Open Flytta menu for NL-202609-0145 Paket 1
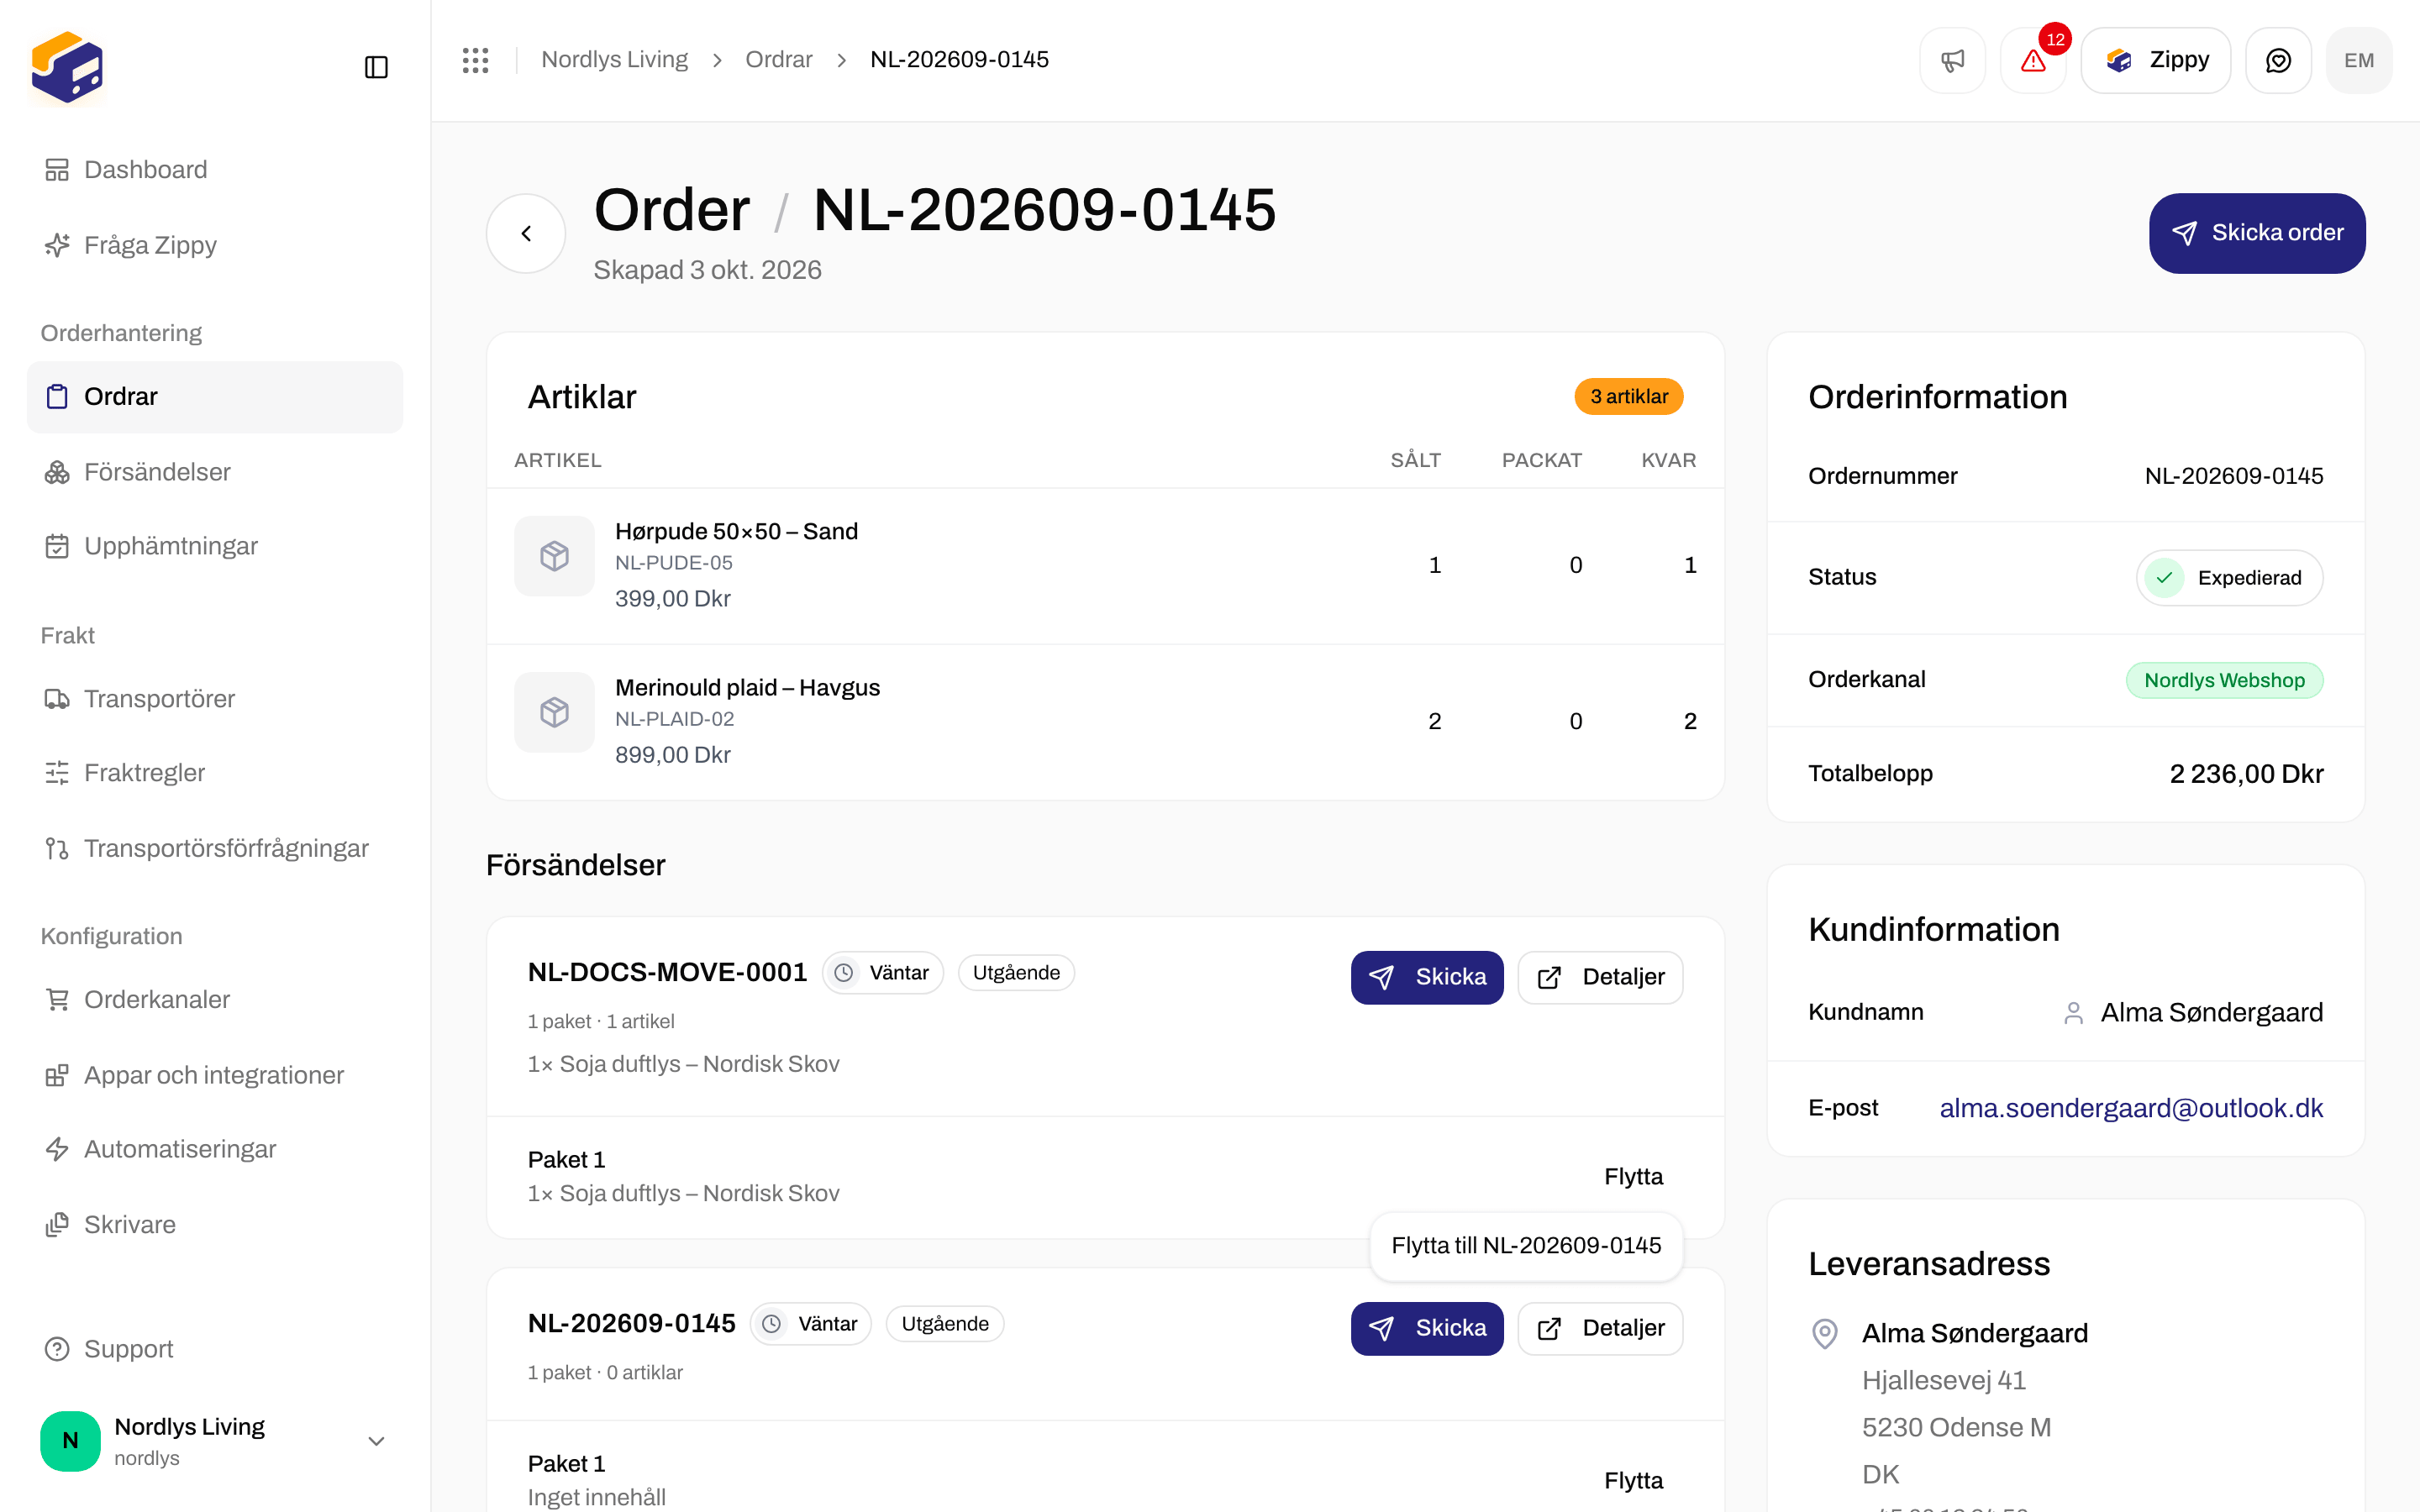Image resolution: width=2420 pixels, height=1512 pixels. tap(1633, 1480)
